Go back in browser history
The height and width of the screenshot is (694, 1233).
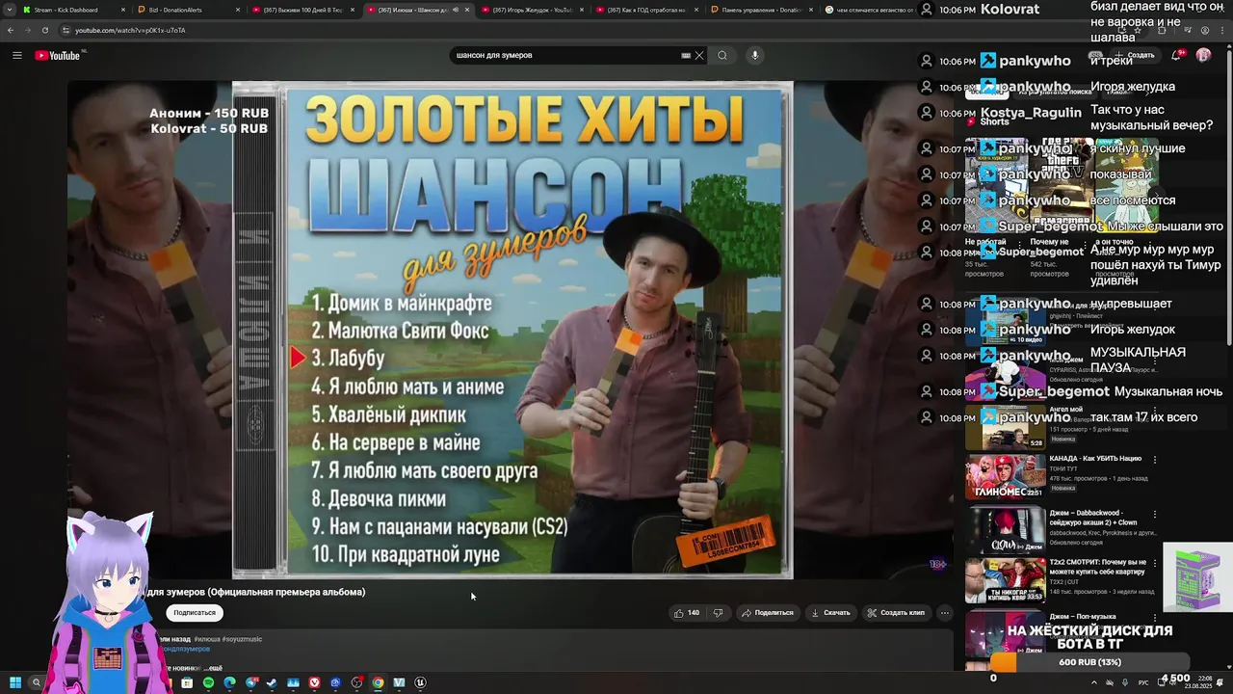click(11, 30)
